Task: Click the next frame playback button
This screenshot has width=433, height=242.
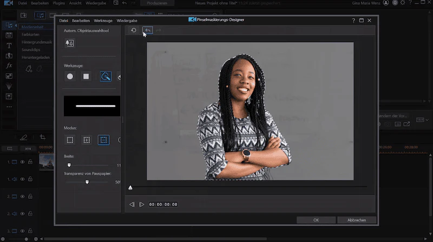Action: 141,205
